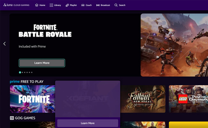Open the Home menu label
The width and height of the screenshot is (208, 128).
[42, 5]
